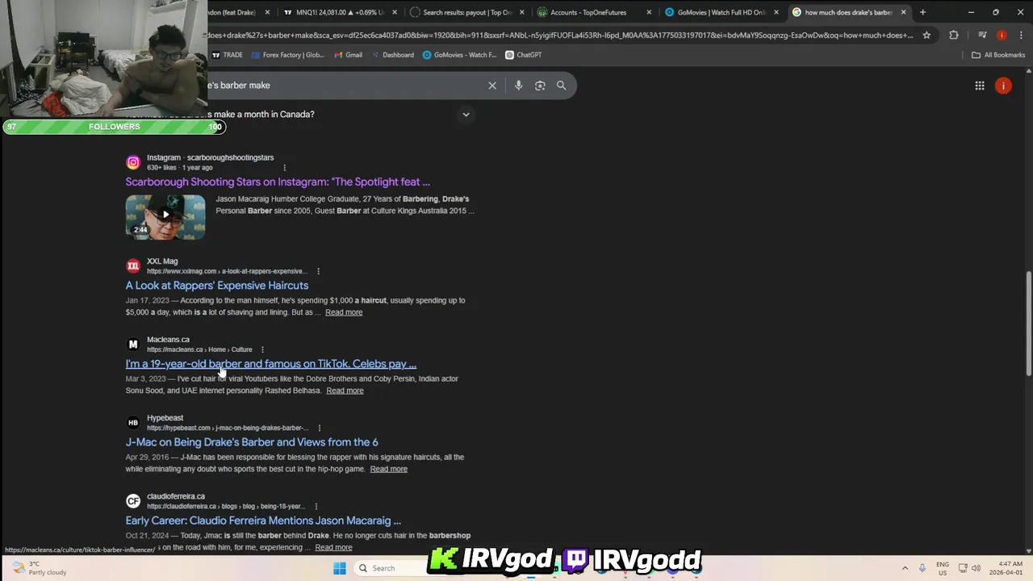Open the '19-year-old barber' Macleans result

coord(270,364)
